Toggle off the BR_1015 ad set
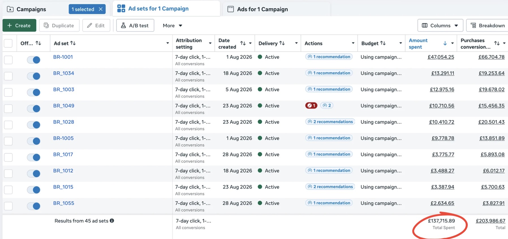This screenshot has height=239, width=508. click(x=34, y=190)
